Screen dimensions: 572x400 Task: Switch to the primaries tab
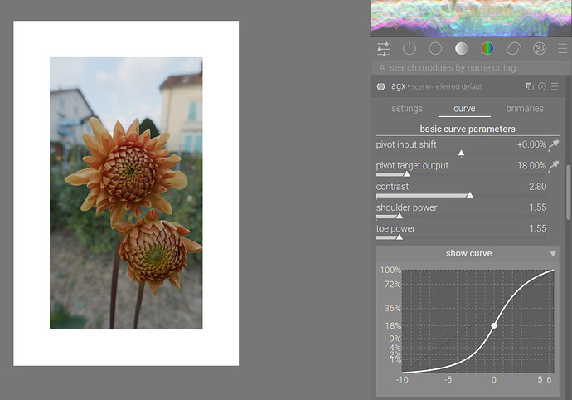pyautogui.click(x=525, y=109)
